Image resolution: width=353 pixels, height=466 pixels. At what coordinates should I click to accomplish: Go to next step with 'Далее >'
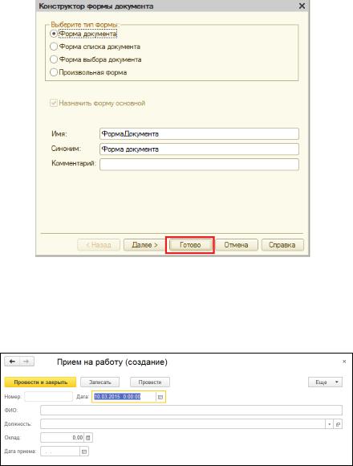tap(144, 245)
